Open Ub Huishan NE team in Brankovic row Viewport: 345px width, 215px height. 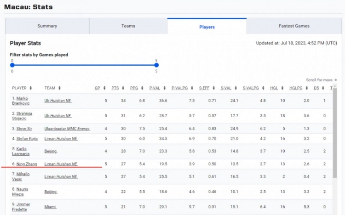coord(58,101)
